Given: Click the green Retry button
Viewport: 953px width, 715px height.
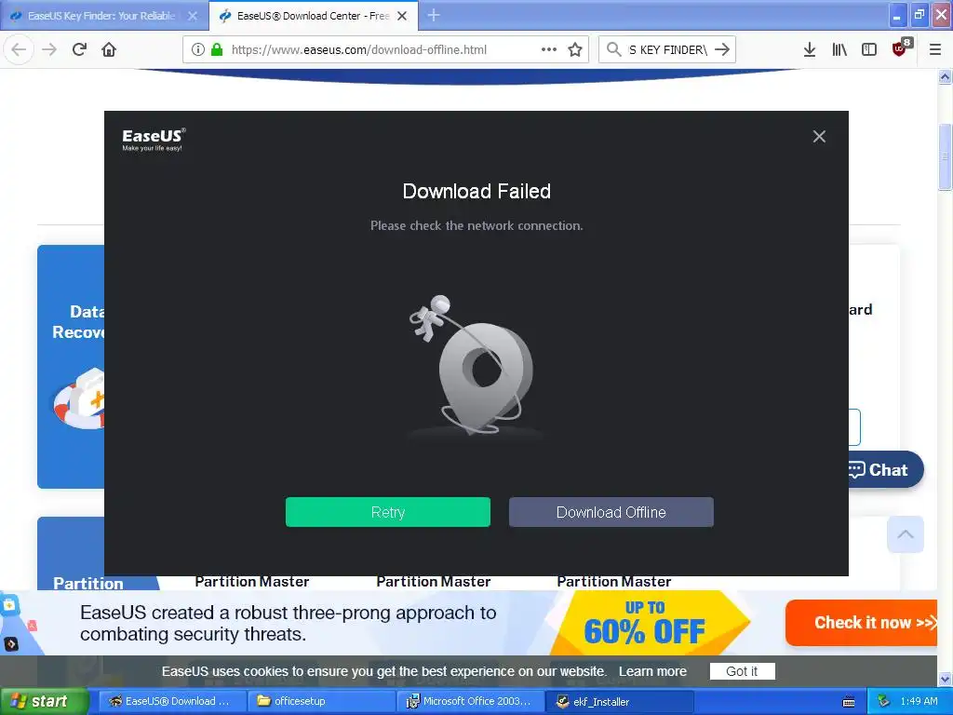Looking at the screenshot, I should 388,512.
